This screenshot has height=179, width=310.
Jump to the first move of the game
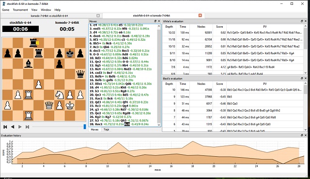click(x=5, y=127)
